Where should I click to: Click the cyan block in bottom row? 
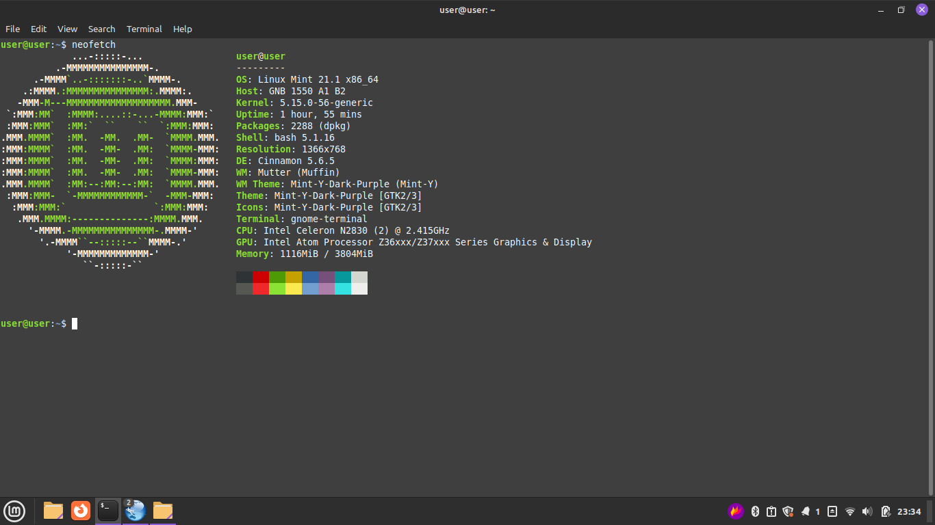point(343,288)
